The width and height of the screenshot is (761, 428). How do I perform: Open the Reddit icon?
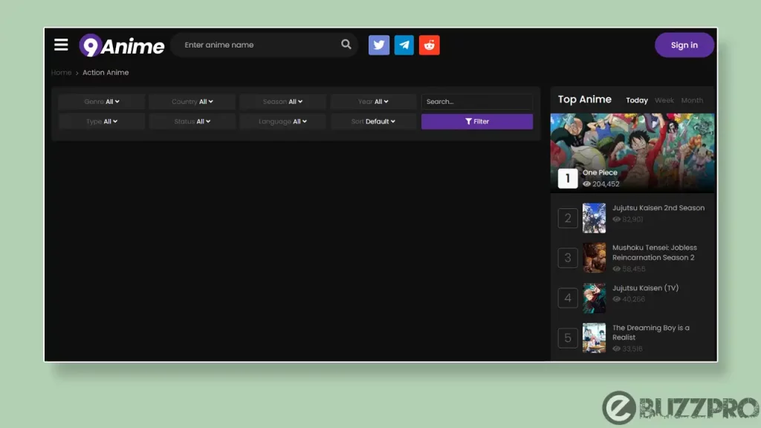pyautogui.click(x=429, y=45)
